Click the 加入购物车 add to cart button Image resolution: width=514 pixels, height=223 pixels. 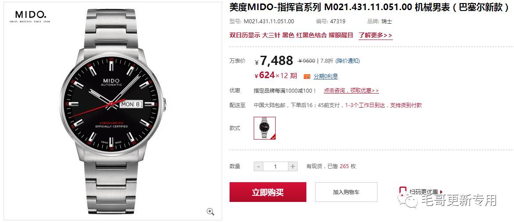346,192
